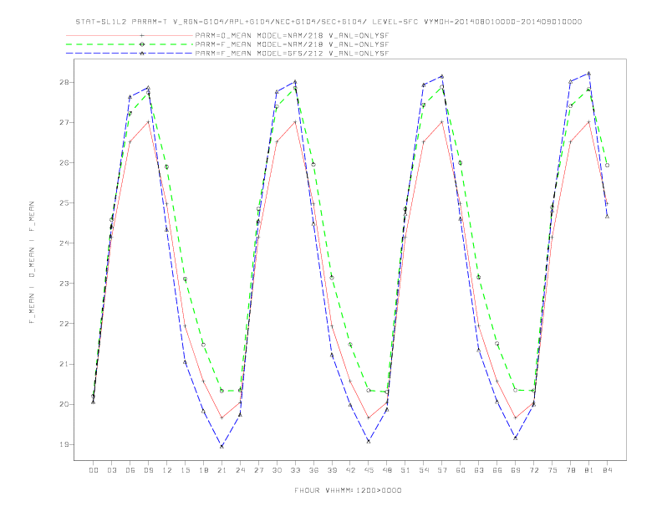Screen dimensions: 662x512
Task: Click x-axis forecast hour label 03
Action: pyautogui.click(x=111, y=470)
